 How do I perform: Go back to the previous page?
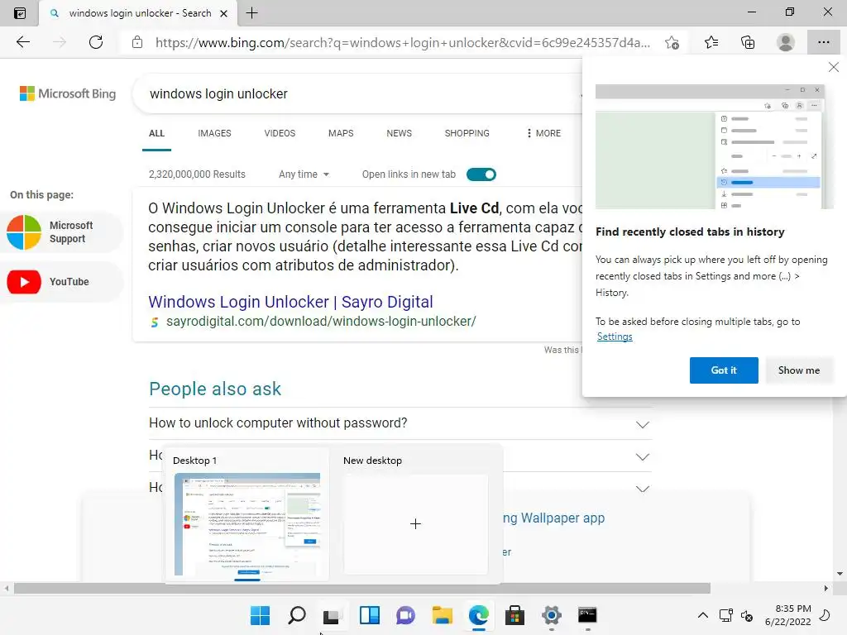[x=22, y=42]
